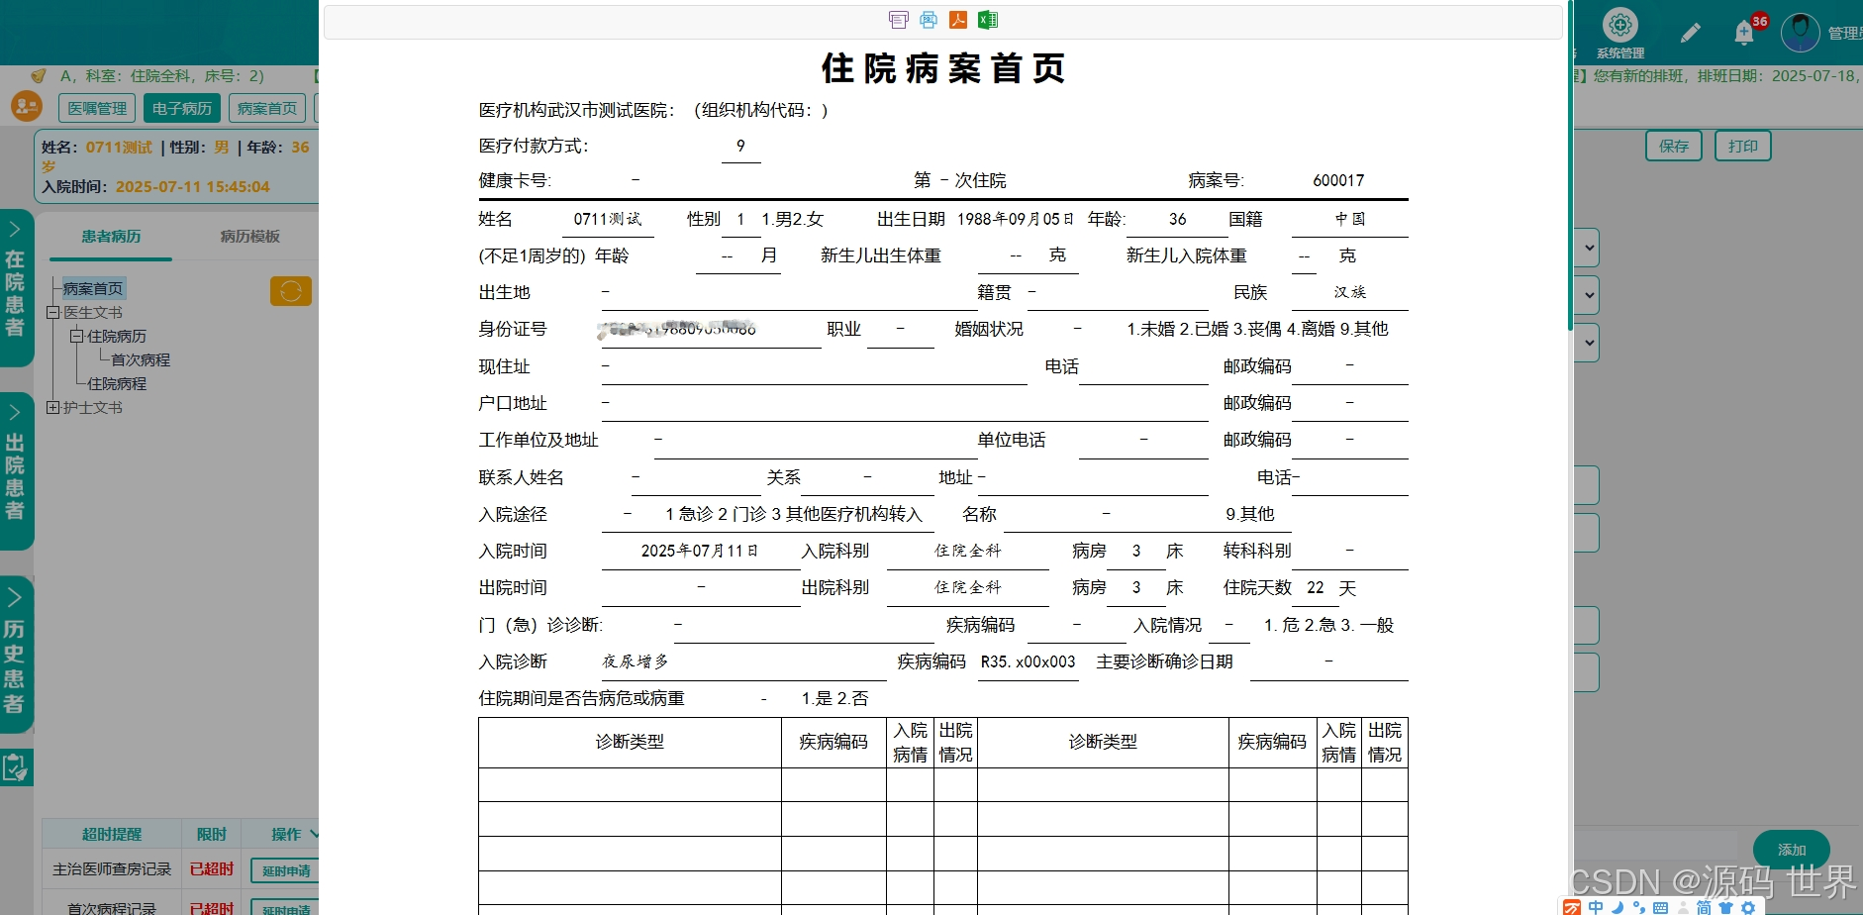1863x915 pixels.
Task: Click the Sogou IME logo icon
Action: pos(1572,907)
